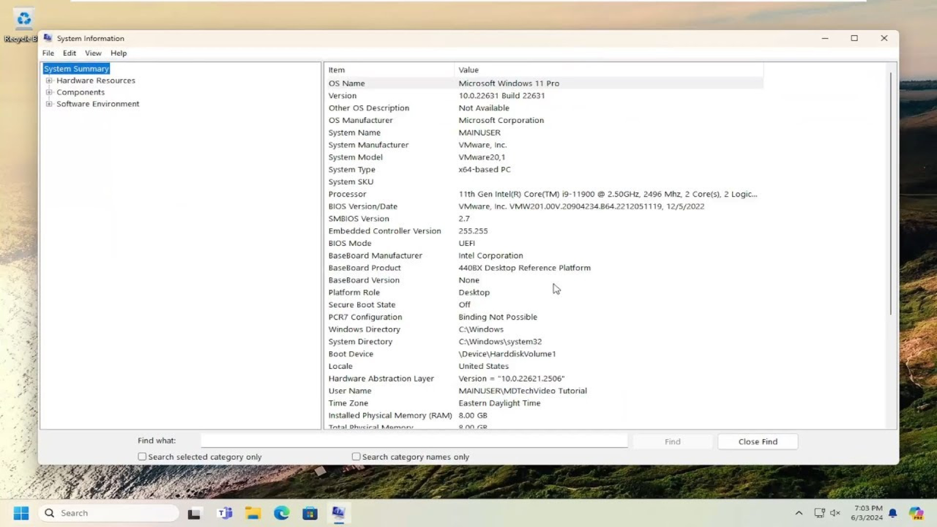Image resolution: width=937 pixels, height=527 pixels.
Task: Select the Installed Physical Memory (RAM) row
Action: click(544, 415)
